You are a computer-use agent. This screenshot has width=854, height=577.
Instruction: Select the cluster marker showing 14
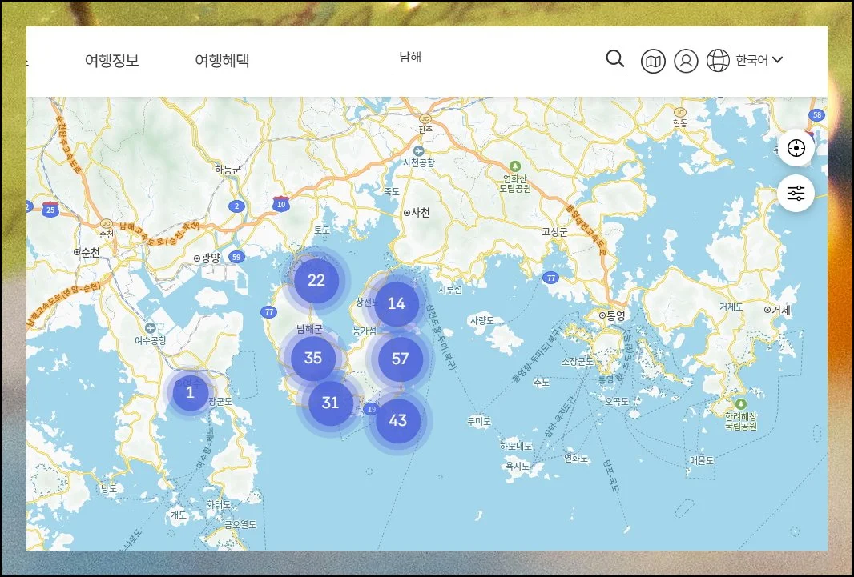click(397, 303)
